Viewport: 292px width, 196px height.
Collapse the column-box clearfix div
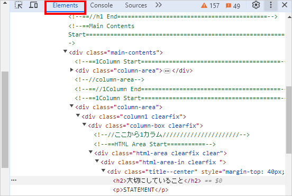[84, 124]
